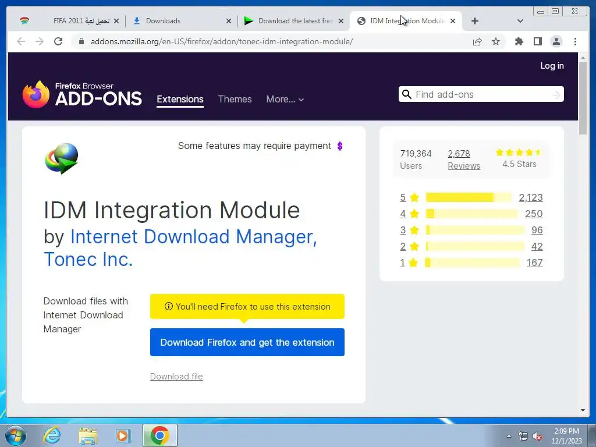Close the Downloads tab
Viewport: 596px width, 447px height.
228,22
